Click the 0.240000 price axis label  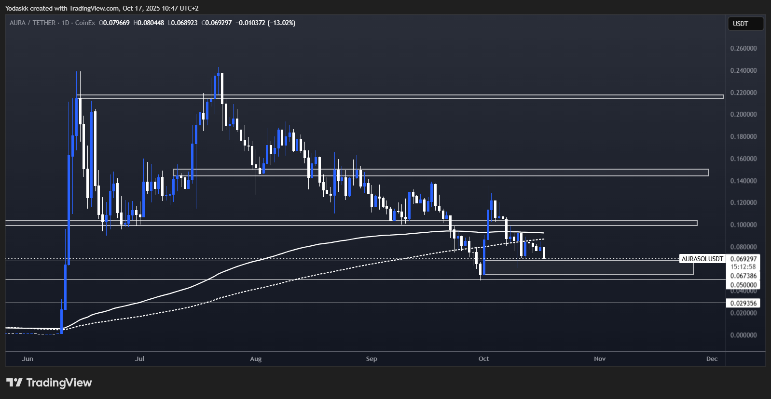pyautogui.click(x=743, y=70)
